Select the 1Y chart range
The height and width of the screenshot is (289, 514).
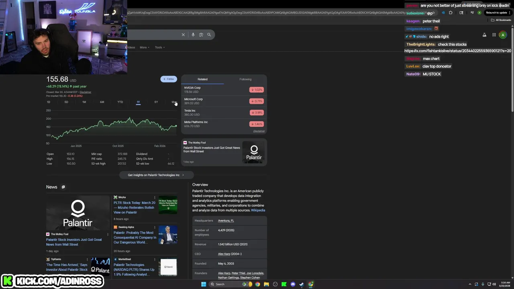pos(138,102)
